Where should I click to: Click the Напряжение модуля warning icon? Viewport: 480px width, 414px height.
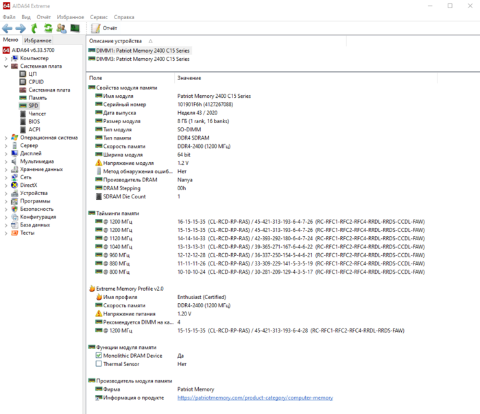99,163
